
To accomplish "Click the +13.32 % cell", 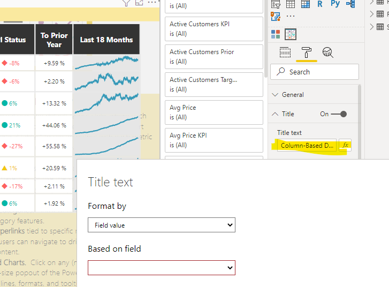I will tap(54, 103).
